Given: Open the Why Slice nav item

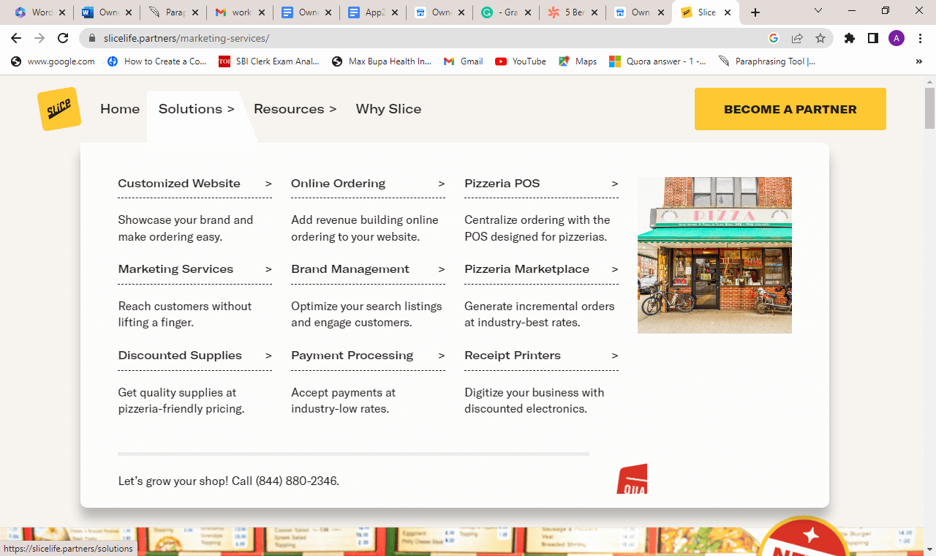Looking at the screenshot, I should coord(388,109).
